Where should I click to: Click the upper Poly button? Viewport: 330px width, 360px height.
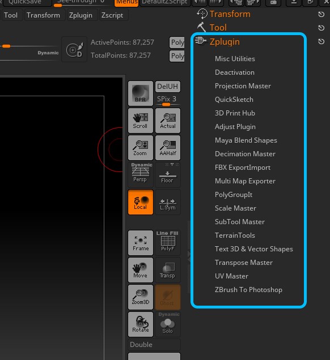point(176,42)
